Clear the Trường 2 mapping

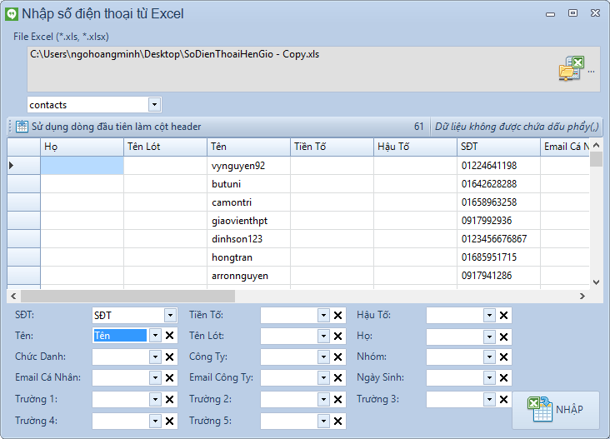pyautogui.click(x=338, y=399)
